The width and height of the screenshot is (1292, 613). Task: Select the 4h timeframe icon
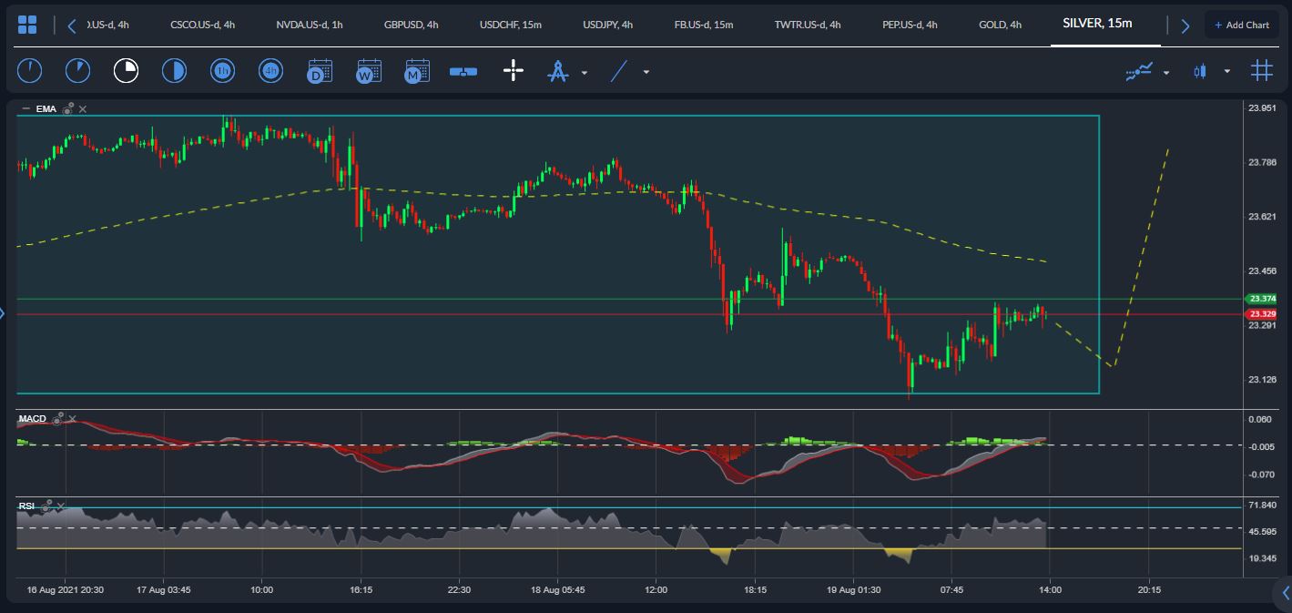point(270,71)
